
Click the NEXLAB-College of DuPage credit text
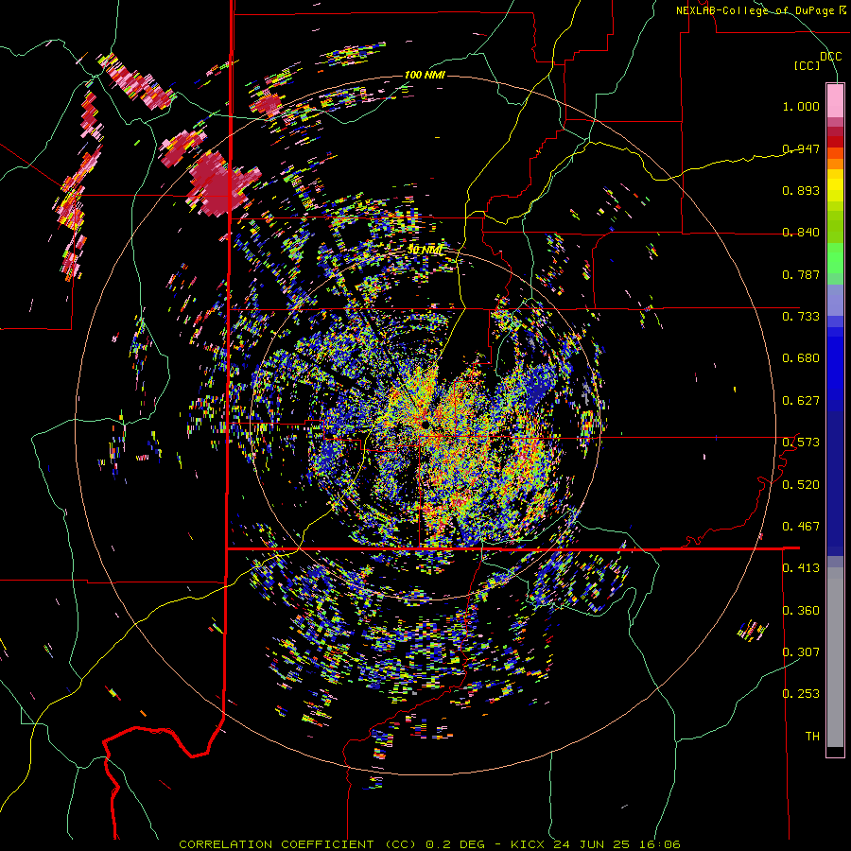tap(760, 10)
